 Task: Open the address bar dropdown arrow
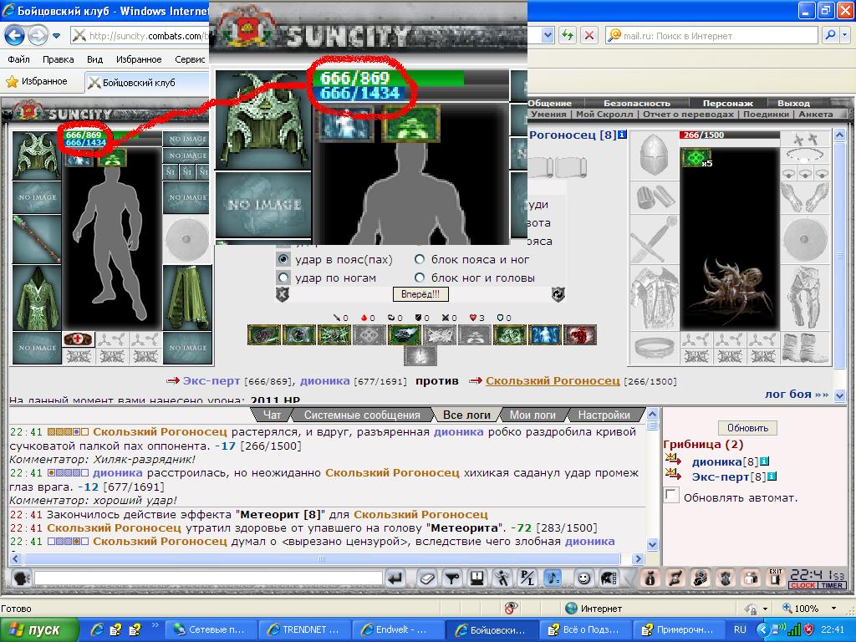pyautogui.click(x=548, y=36)
